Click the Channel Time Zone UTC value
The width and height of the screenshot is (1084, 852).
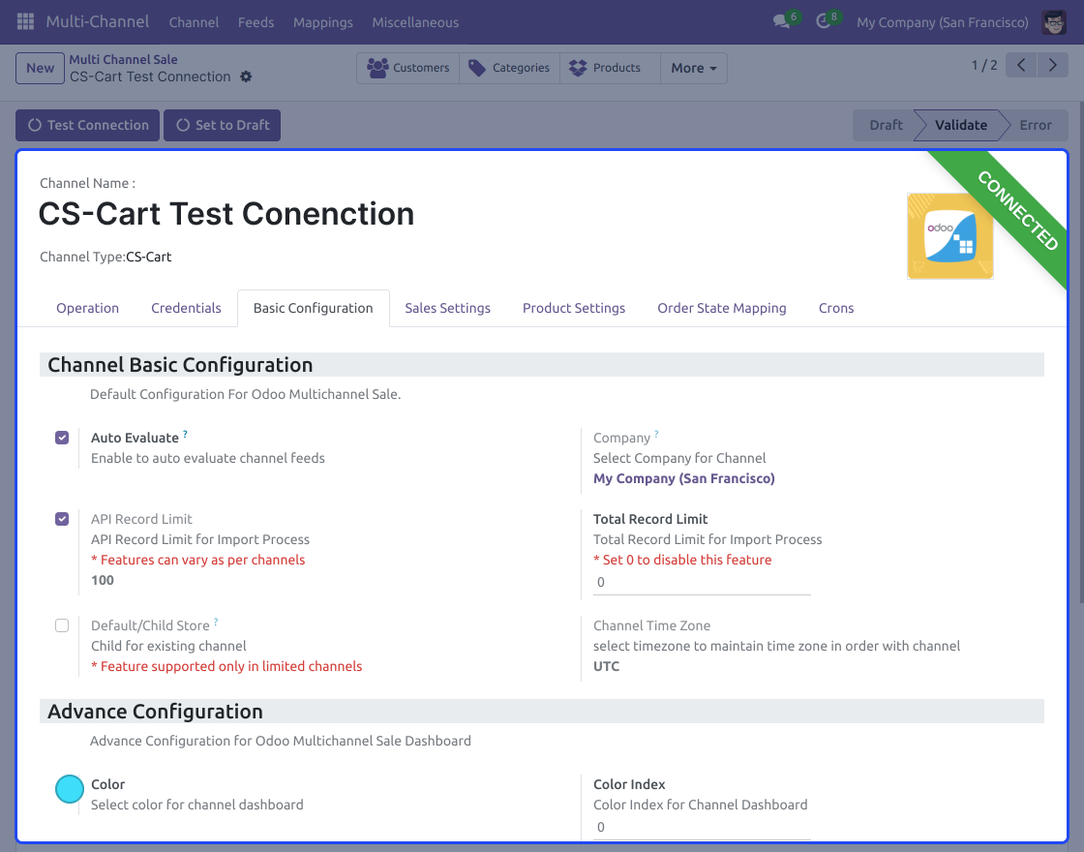point(606,666)
